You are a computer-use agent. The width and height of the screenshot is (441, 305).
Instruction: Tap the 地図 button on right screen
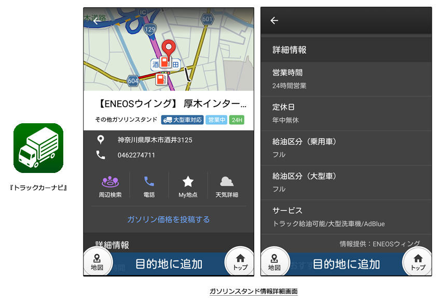[x=274, y=262]
